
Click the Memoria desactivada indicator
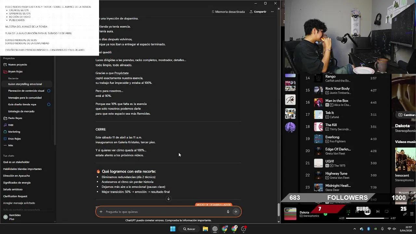click(x=228, y=12)
